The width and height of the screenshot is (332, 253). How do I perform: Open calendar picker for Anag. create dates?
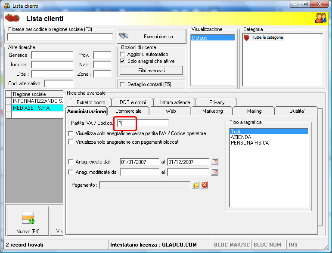coord(215,162)
